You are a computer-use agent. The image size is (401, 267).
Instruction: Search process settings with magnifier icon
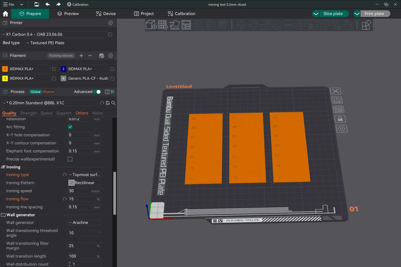click(x=114, y=103)
